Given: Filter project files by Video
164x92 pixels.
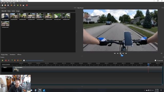Looking at the screenshot, I should (9, 11).
